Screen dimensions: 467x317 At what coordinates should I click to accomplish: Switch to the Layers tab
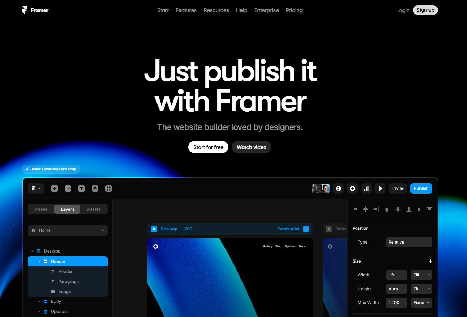click(67, 209)
